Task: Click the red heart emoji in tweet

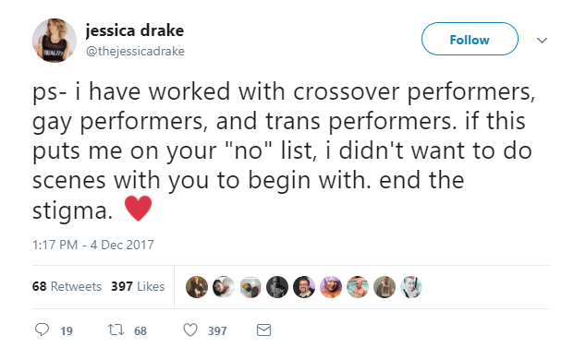Action: pyautogui.click(x=138, y=208)
